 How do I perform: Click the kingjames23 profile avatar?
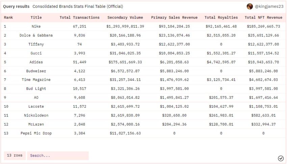(250, 6)
